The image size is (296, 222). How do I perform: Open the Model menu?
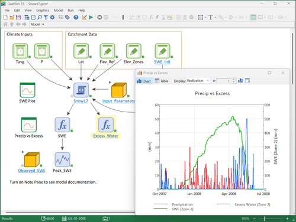pos(59,10)
